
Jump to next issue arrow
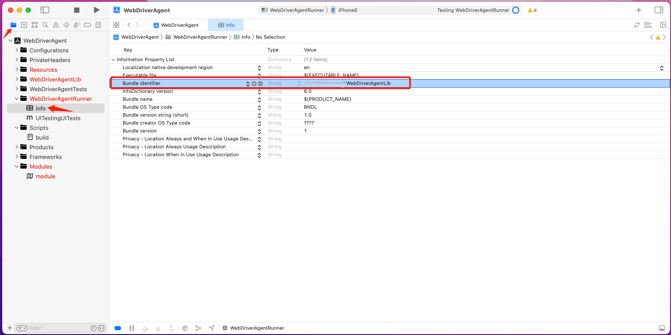click(x=664, y=37)
